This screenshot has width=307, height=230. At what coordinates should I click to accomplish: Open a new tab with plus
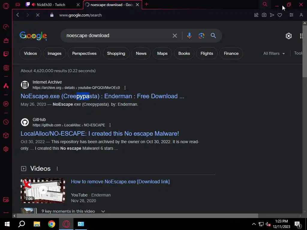[146, 4]
